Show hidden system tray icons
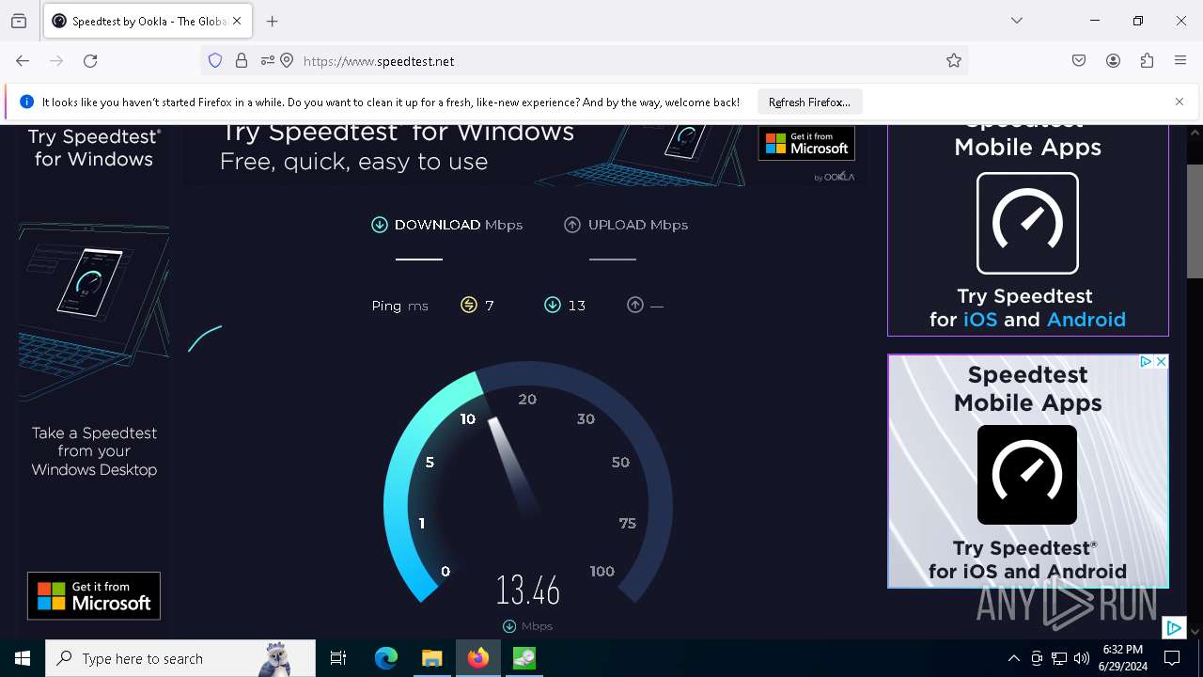 click(x=1013, y=659)
